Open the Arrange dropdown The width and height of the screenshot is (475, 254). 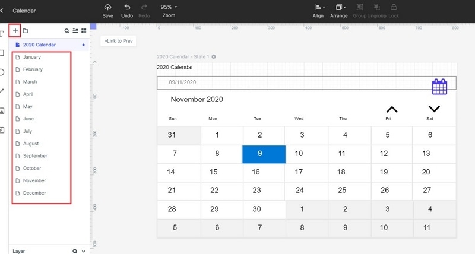[x=338, y=11]
